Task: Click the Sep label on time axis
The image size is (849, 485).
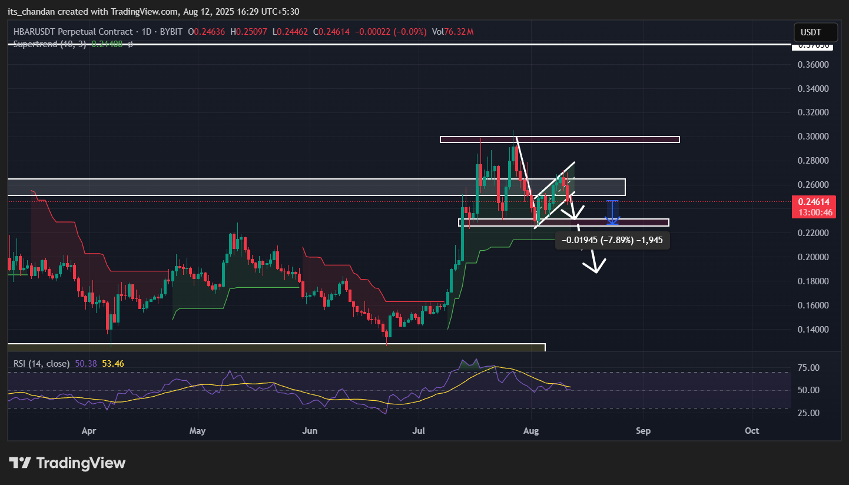Action: (x=644, y=431)
